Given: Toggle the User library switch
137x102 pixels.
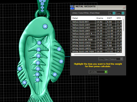Looking at the screenshot, I should pos(120,13).
